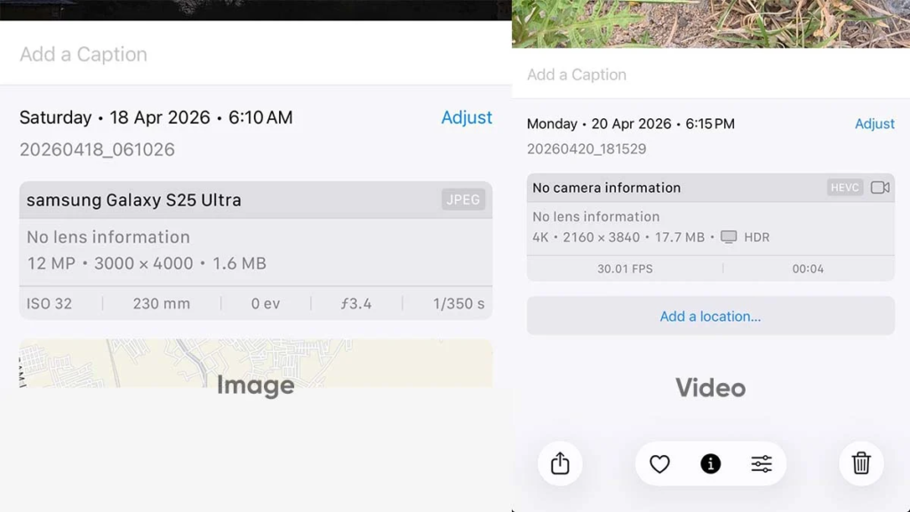Click the JPEG format badge
The image size is (910, 512).
point(463,200)
